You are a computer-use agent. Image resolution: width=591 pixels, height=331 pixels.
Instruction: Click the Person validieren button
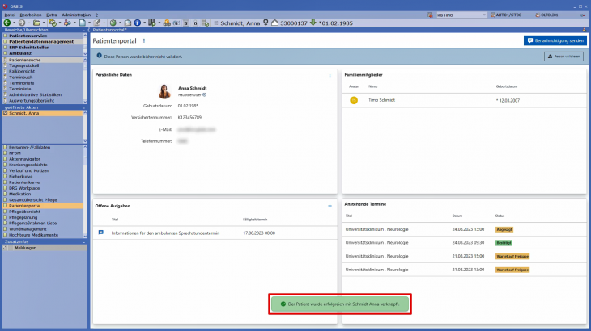click(563, 57)
